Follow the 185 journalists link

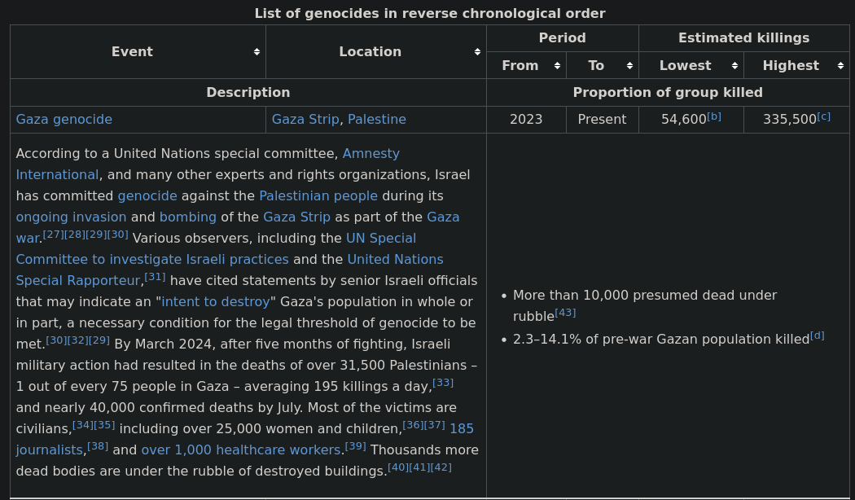click(462, 429)
